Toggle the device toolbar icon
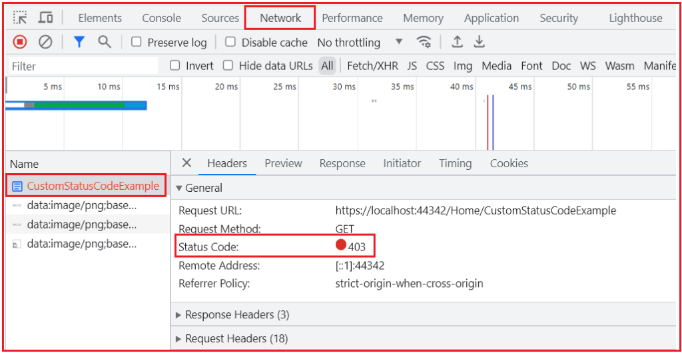The image size is (682, 353). click(x=46, y=18)
